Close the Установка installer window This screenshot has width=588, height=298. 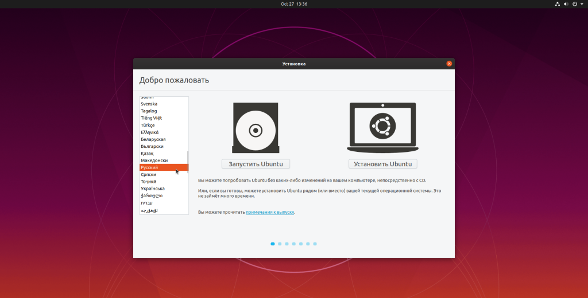coord(449,64)
